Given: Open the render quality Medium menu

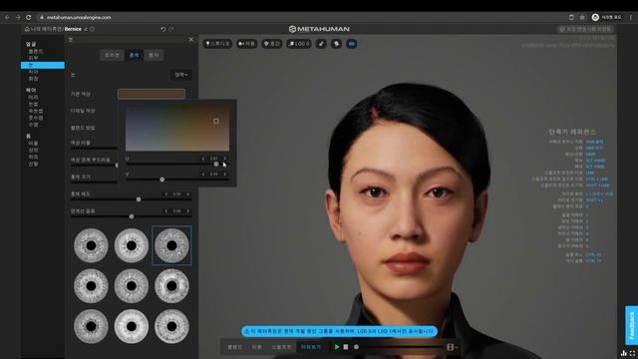Looking at the screenshot, I should pyautogui.click(x=272, y=44).
